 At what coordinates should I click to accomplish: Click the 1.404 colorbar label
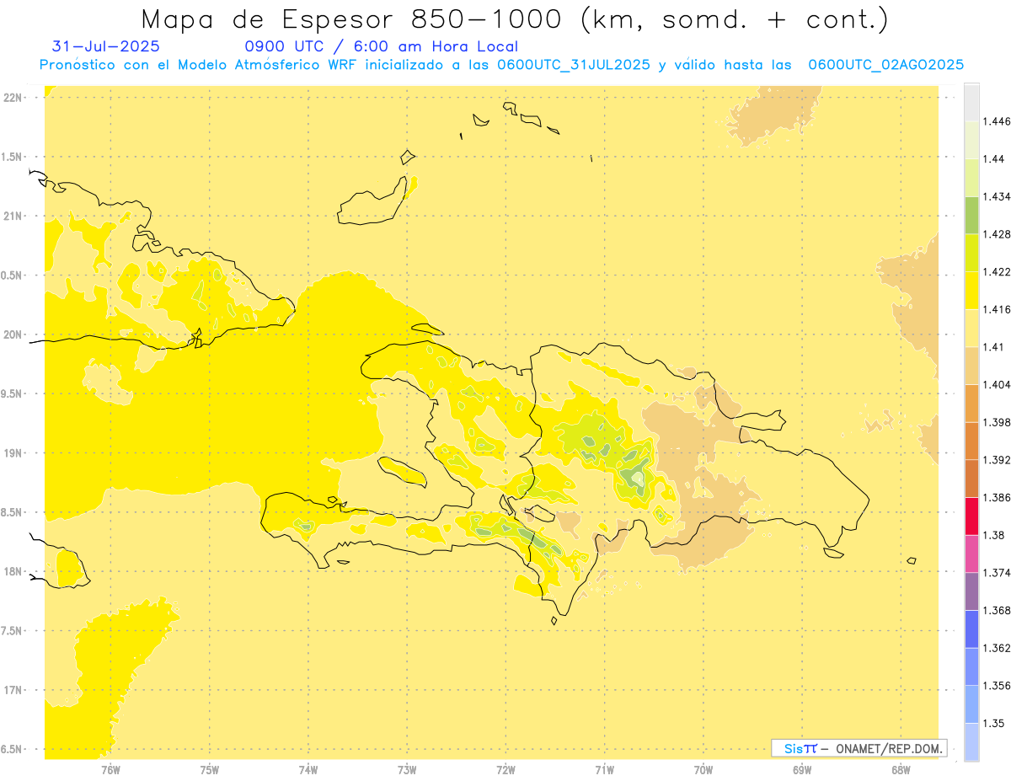coord(996,384)
